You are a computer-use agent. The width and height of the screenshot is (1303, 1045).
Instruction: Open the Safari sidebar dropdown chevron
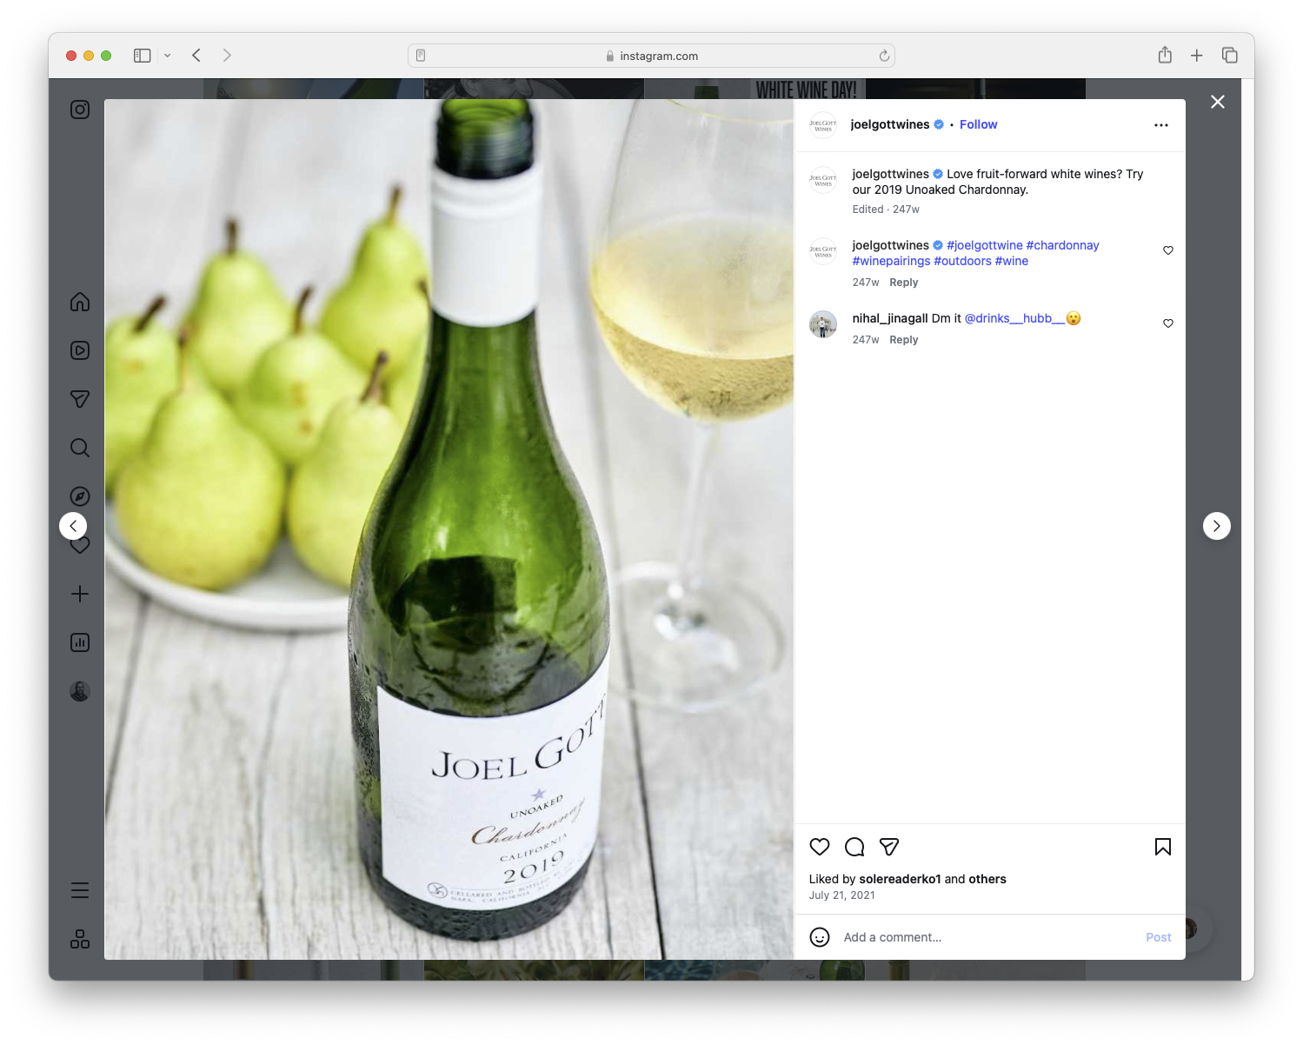click(x=168, y=56)
